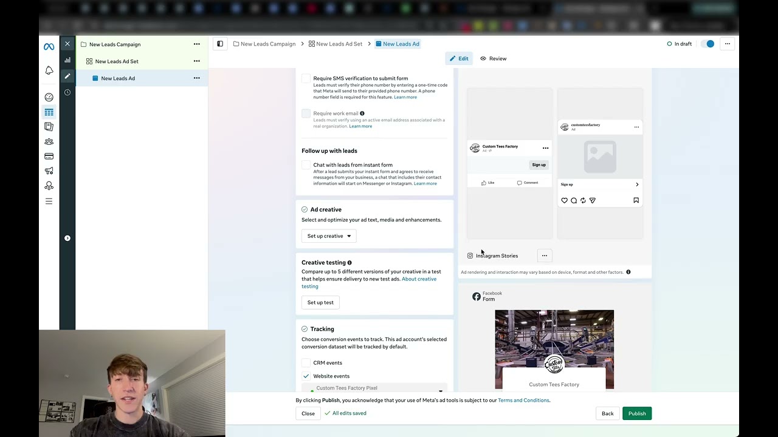778x437 pixels.
Task: Click the Instagram comment bubble icon
Action: click(574, 200)
